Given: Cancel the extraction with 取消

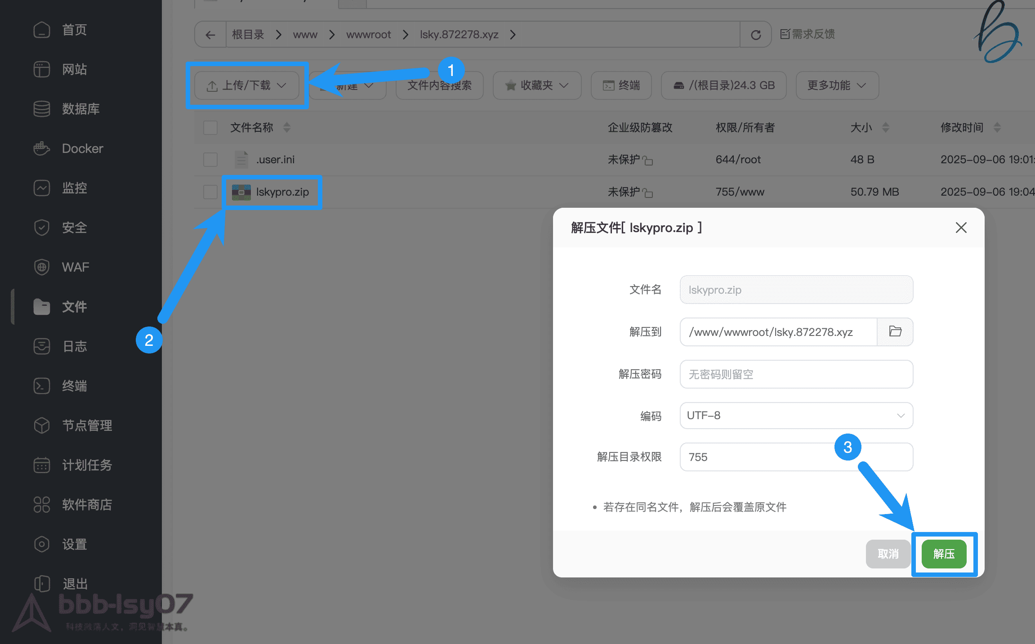Looking at the screenshot, I should 888,554.
